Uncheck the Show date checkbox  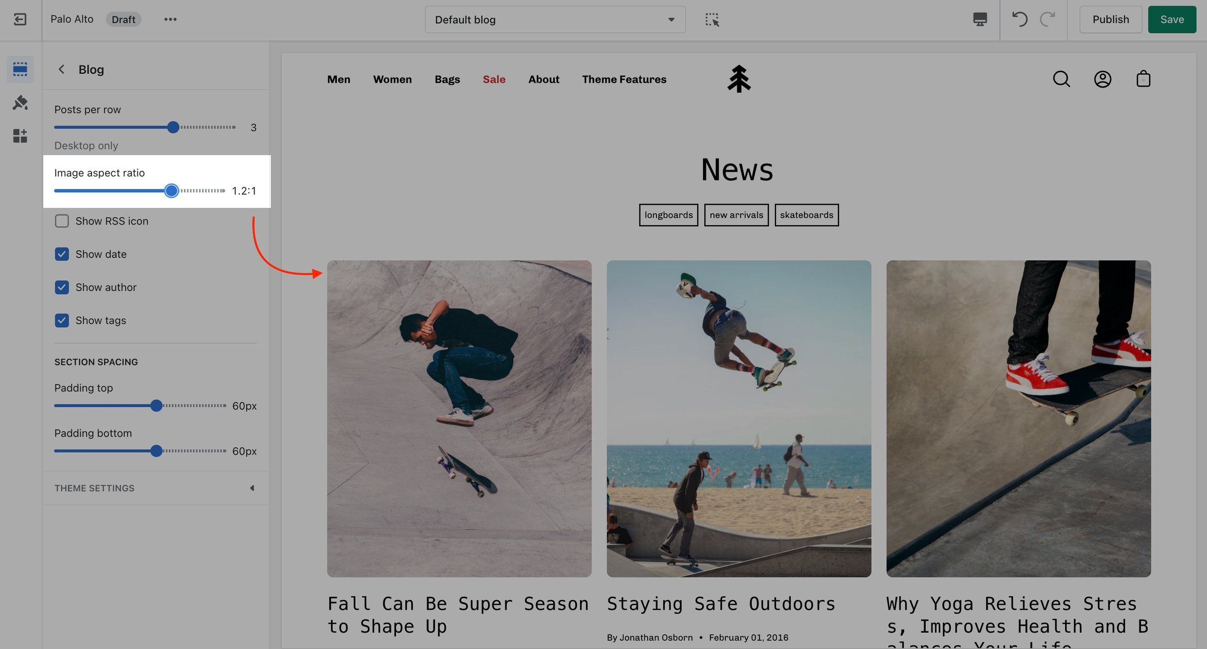click(62, 254)
